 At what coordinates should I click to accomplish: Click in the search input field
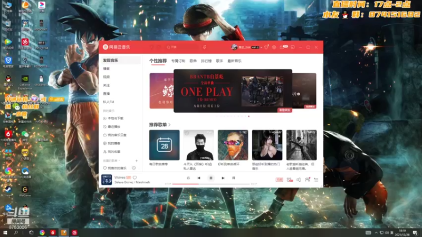pyautogui.click(x=183, y=47)
